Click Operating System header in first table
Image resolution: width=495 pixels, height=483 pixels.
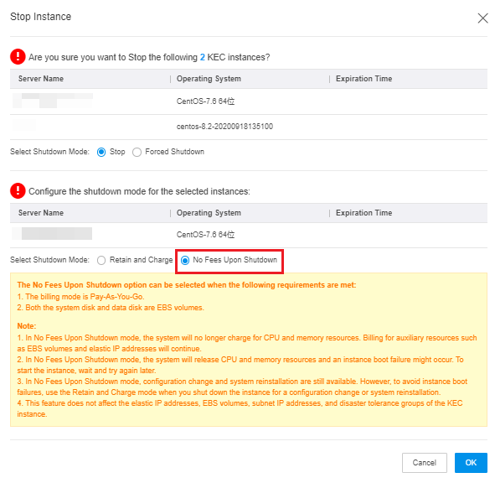click(209, 79)
